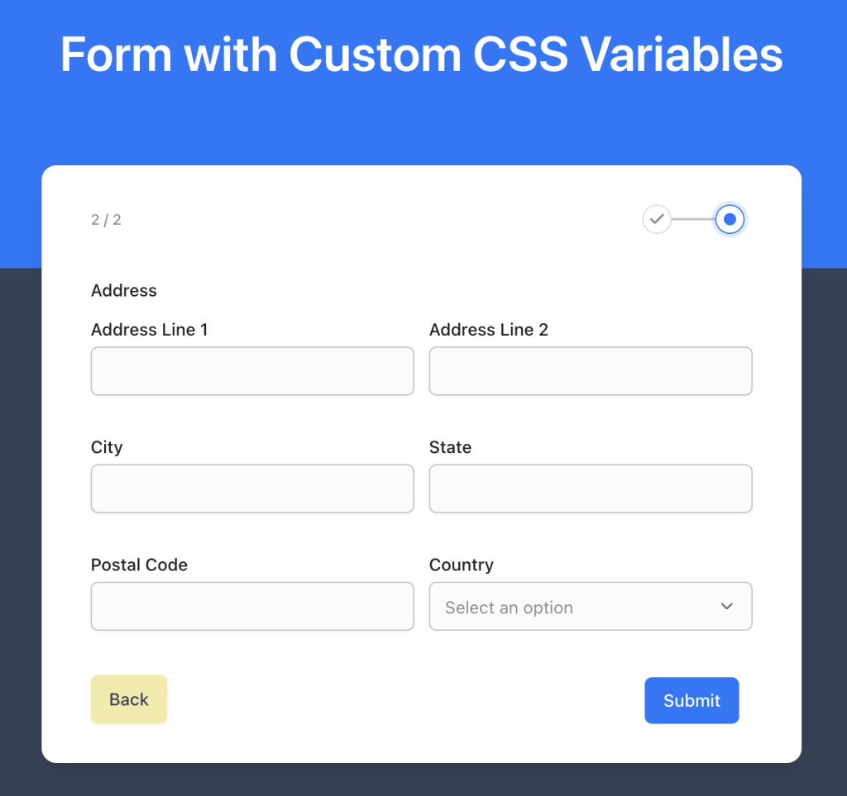This screenshot has height=796, width=847.
Task: Open the Country dropdown chevron
Action: tap(726, 606)
